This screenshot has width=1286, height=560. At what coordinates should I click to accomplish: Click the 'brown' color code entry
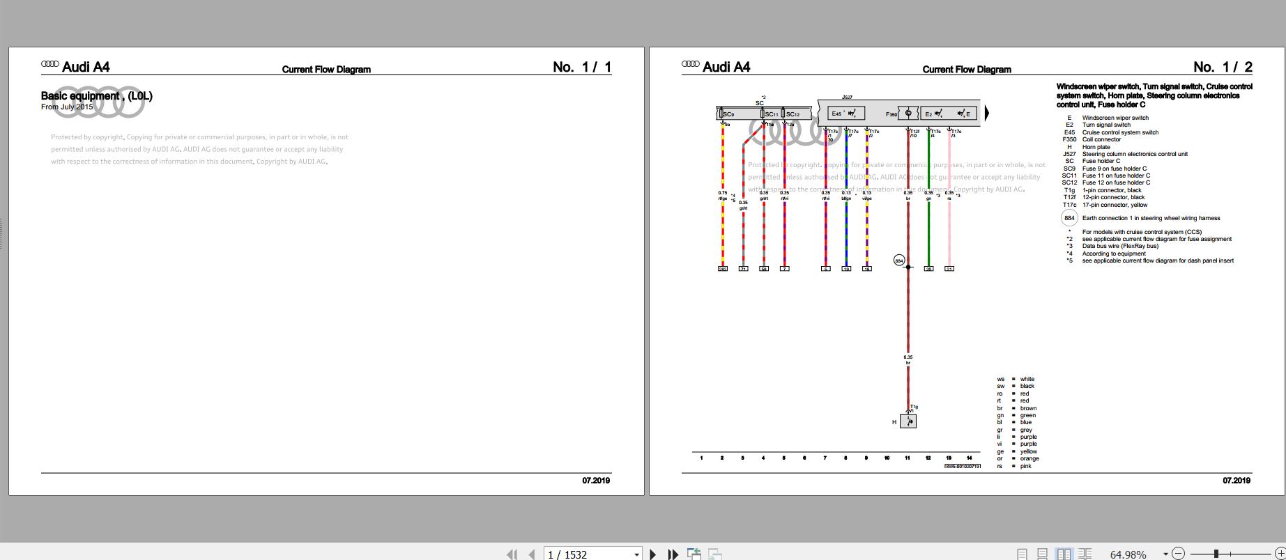click(1028, 408)
